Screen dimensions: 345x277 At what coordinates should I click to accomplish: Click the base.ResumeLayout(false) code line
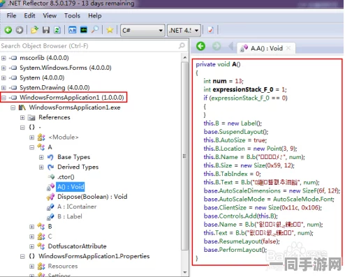tap(242, 241)
